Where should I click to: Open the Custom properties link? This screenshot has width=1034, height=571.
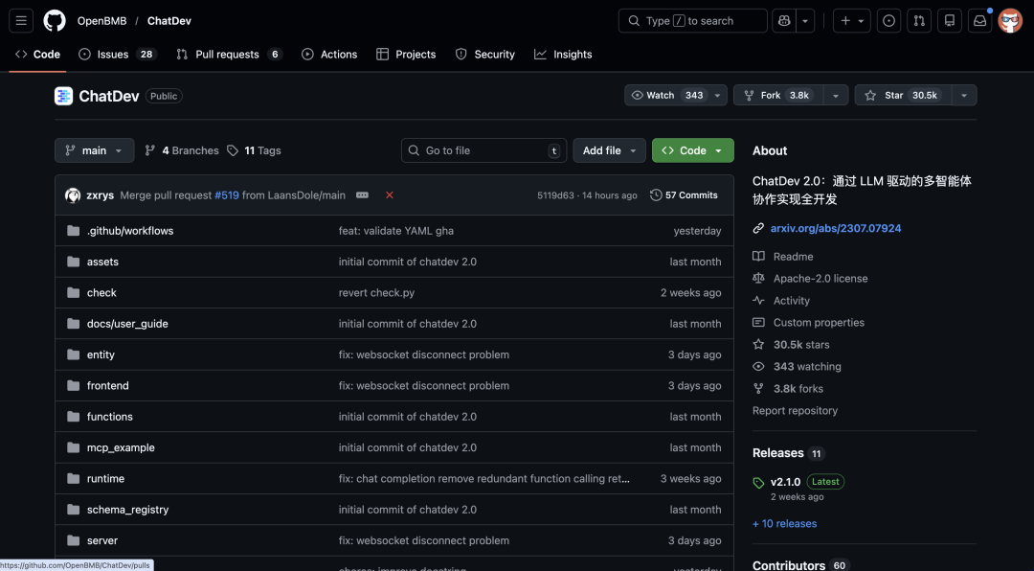pyautogui.click(x=819, y=323)
